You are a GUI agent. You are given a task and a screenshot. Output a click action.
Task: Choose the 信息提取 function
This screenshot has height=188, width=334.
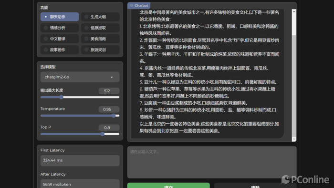click(x=100, y=28)
